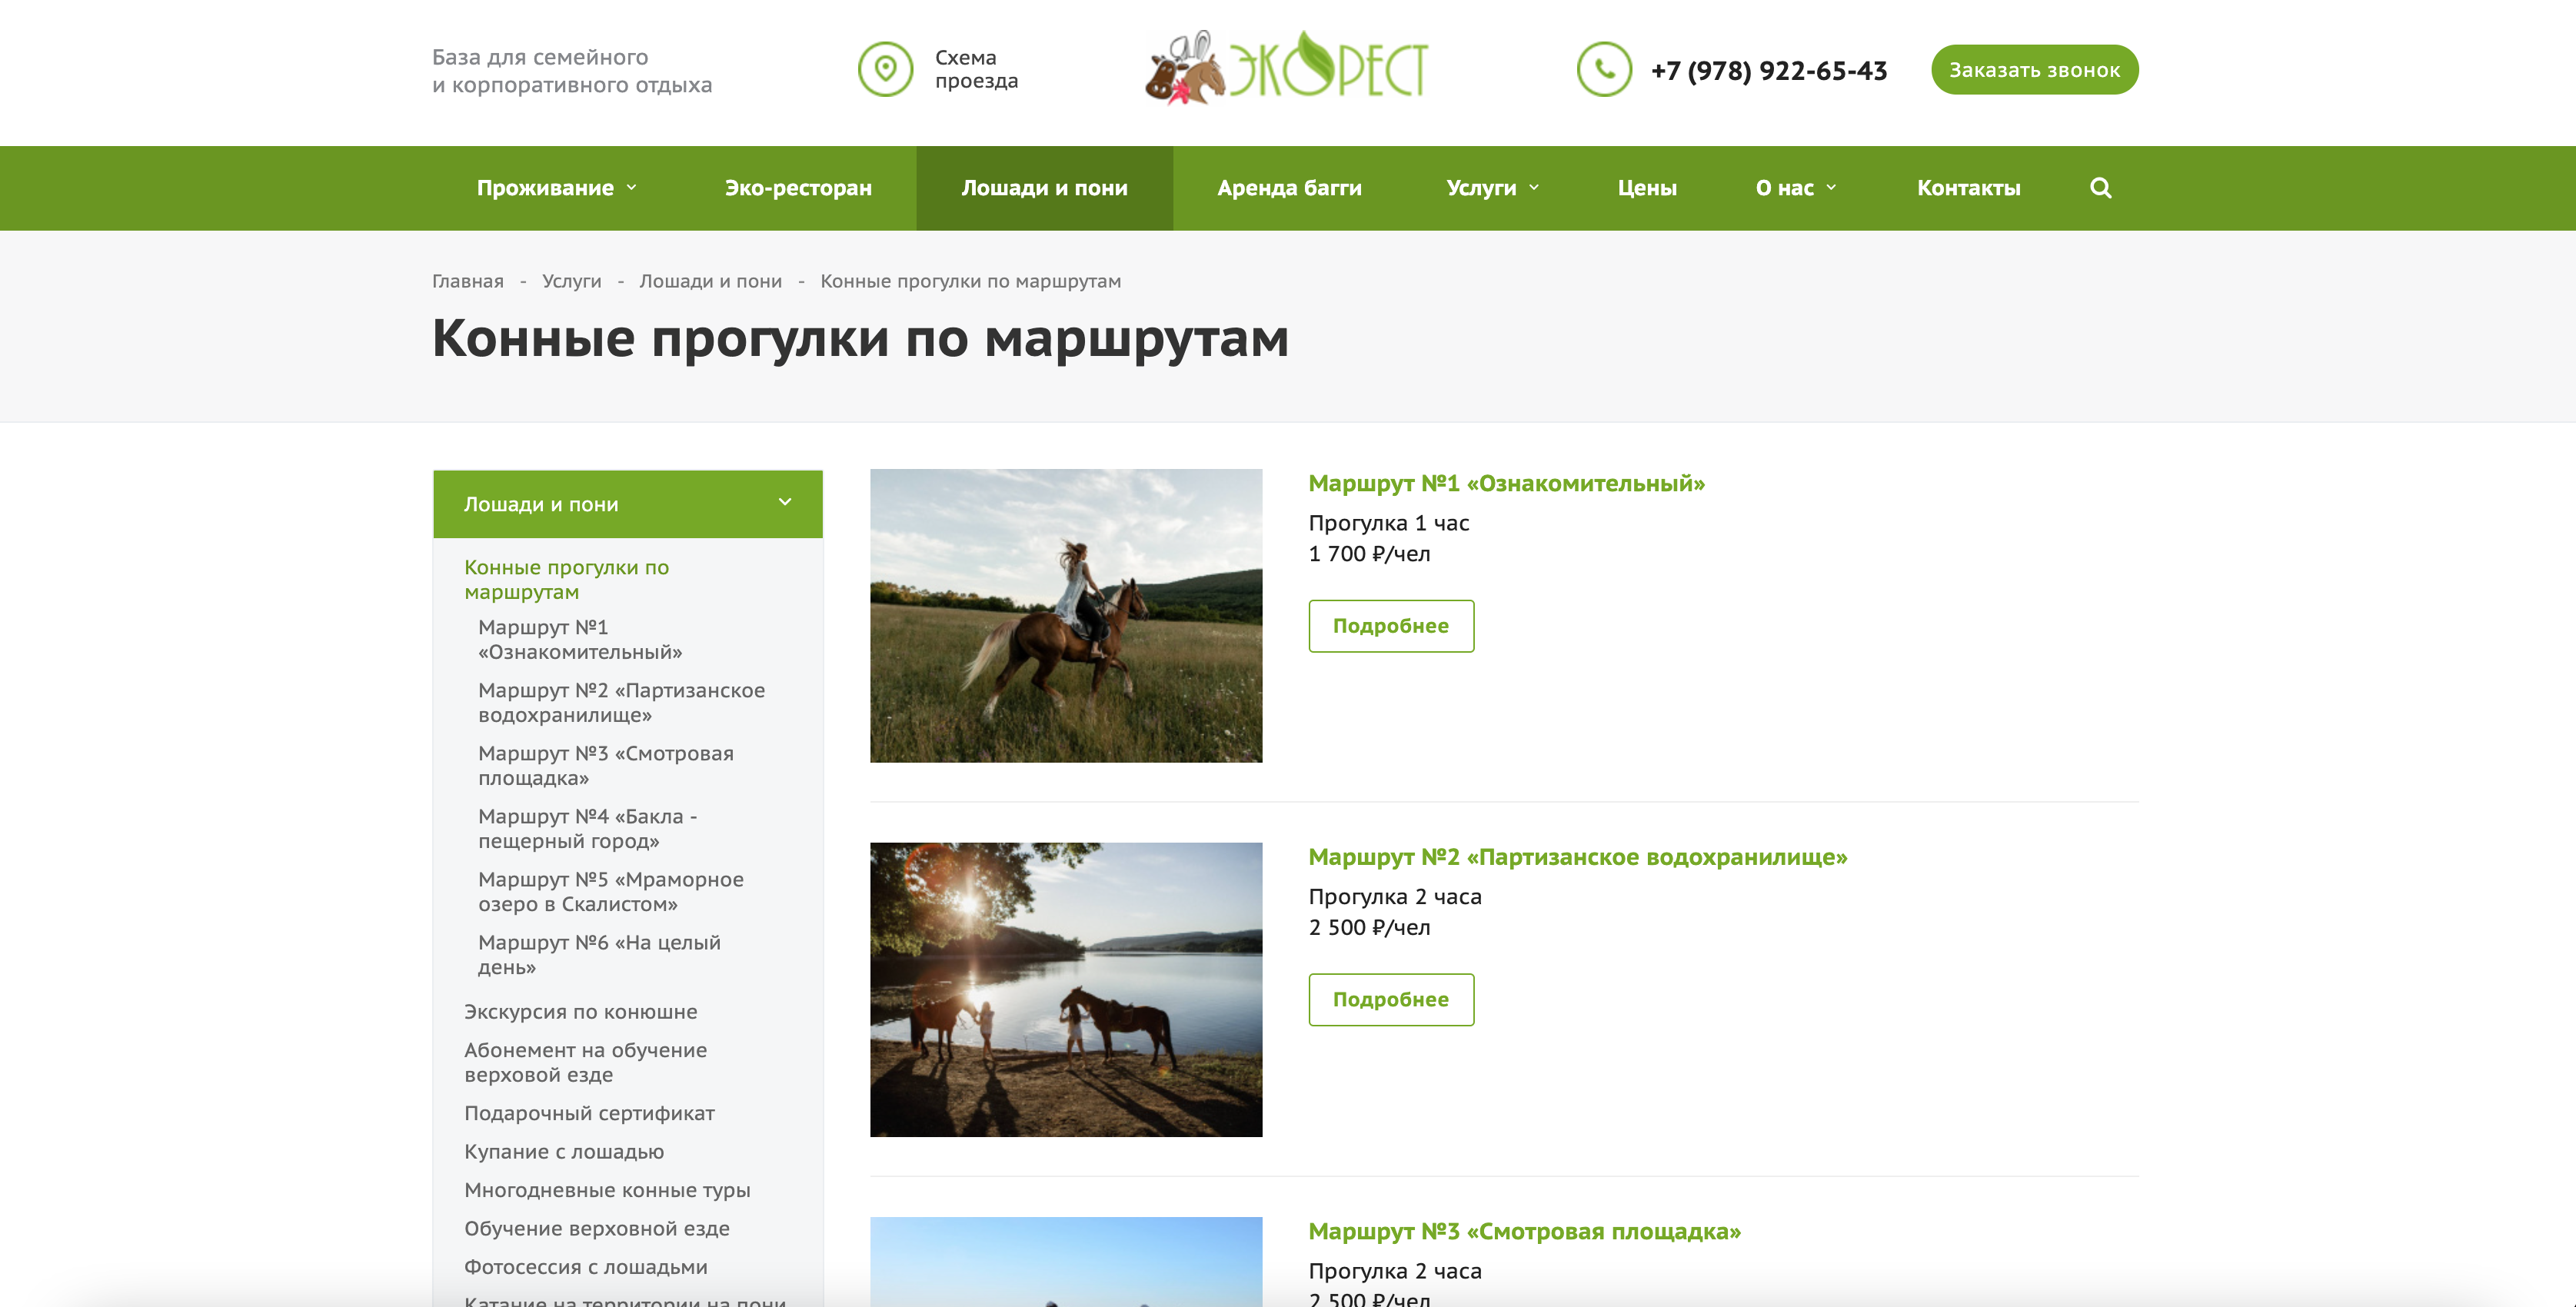Open Маршрут №2 «Партизанское водохранилище» heading link

pyautogui.click(x=1577, y=857)
